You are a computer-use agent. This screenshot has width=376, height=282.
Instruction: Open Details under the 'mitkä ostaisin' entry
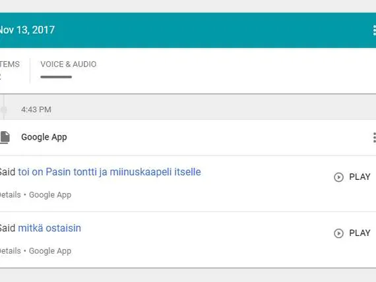(x=11, y=251)
